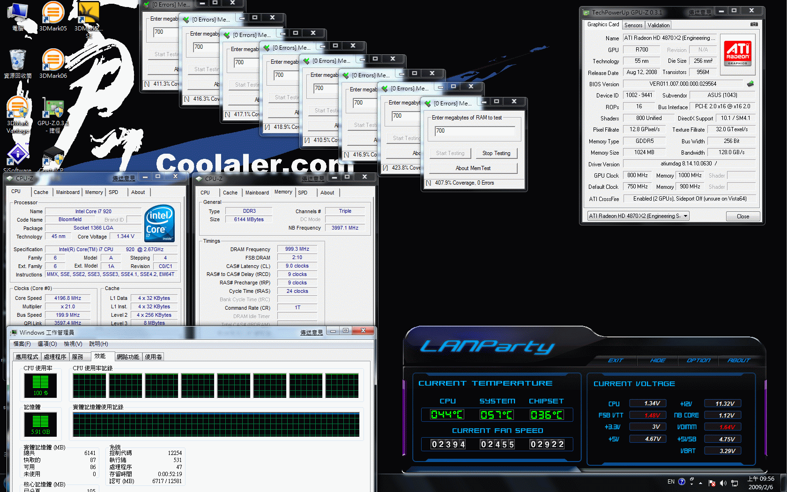Screen dimensions: 787x492
Task: Open 選項(O) menu in Task Manager
Action: (47, 344)
